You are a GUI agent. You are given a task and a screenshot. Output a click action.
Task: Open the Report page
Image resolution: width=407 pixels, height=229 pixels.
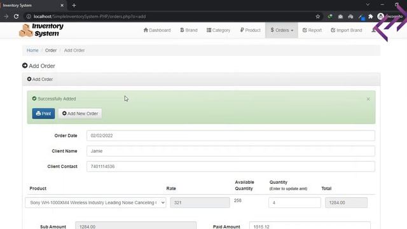click(312, 30)
